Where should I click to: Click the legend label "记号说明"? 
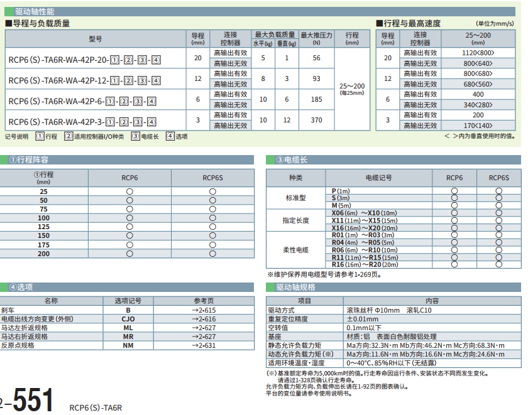(16, 136)
